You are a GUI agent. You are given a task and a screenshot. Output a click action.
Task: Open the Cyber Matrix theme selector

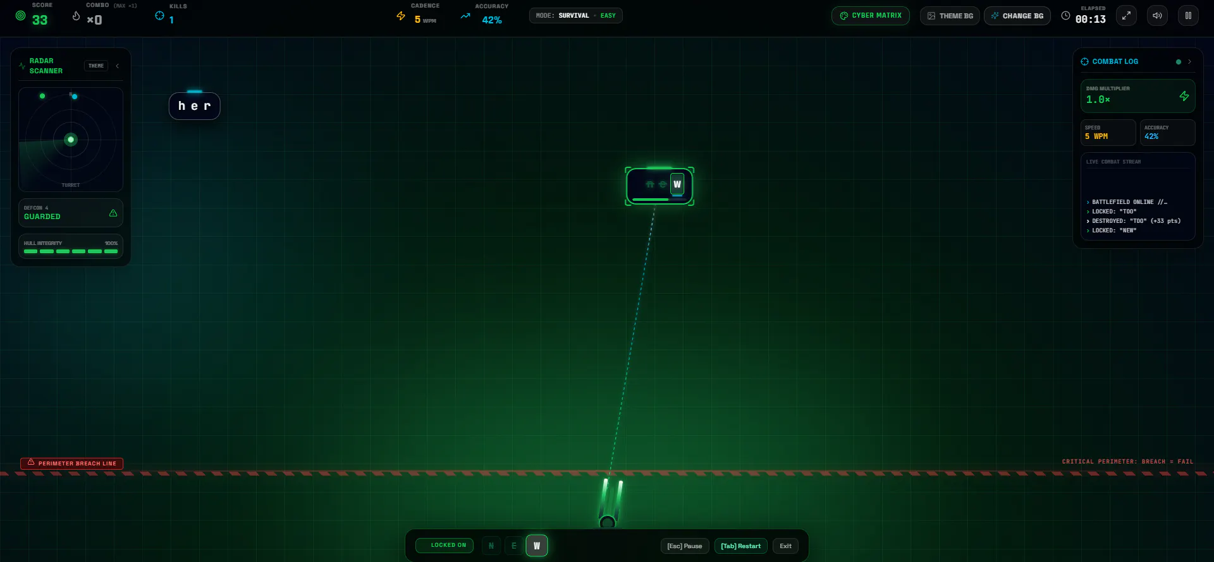pos(871,16)
